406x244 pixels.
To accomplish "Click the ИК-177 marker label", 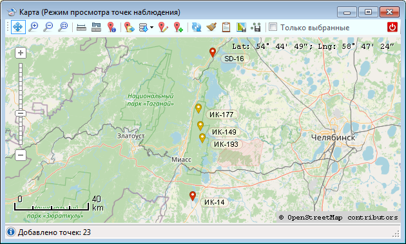I will (222, 115).
